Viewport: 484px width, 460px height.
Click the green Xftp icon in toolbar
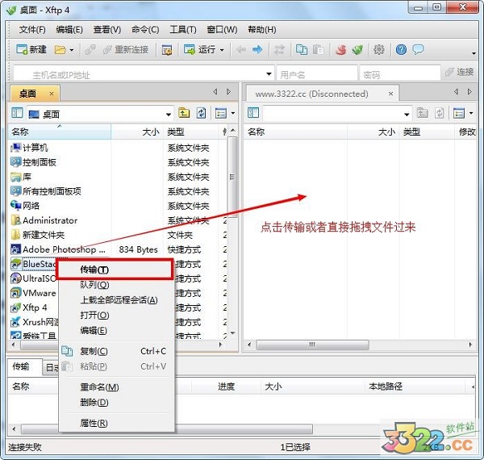coord(357,49)
